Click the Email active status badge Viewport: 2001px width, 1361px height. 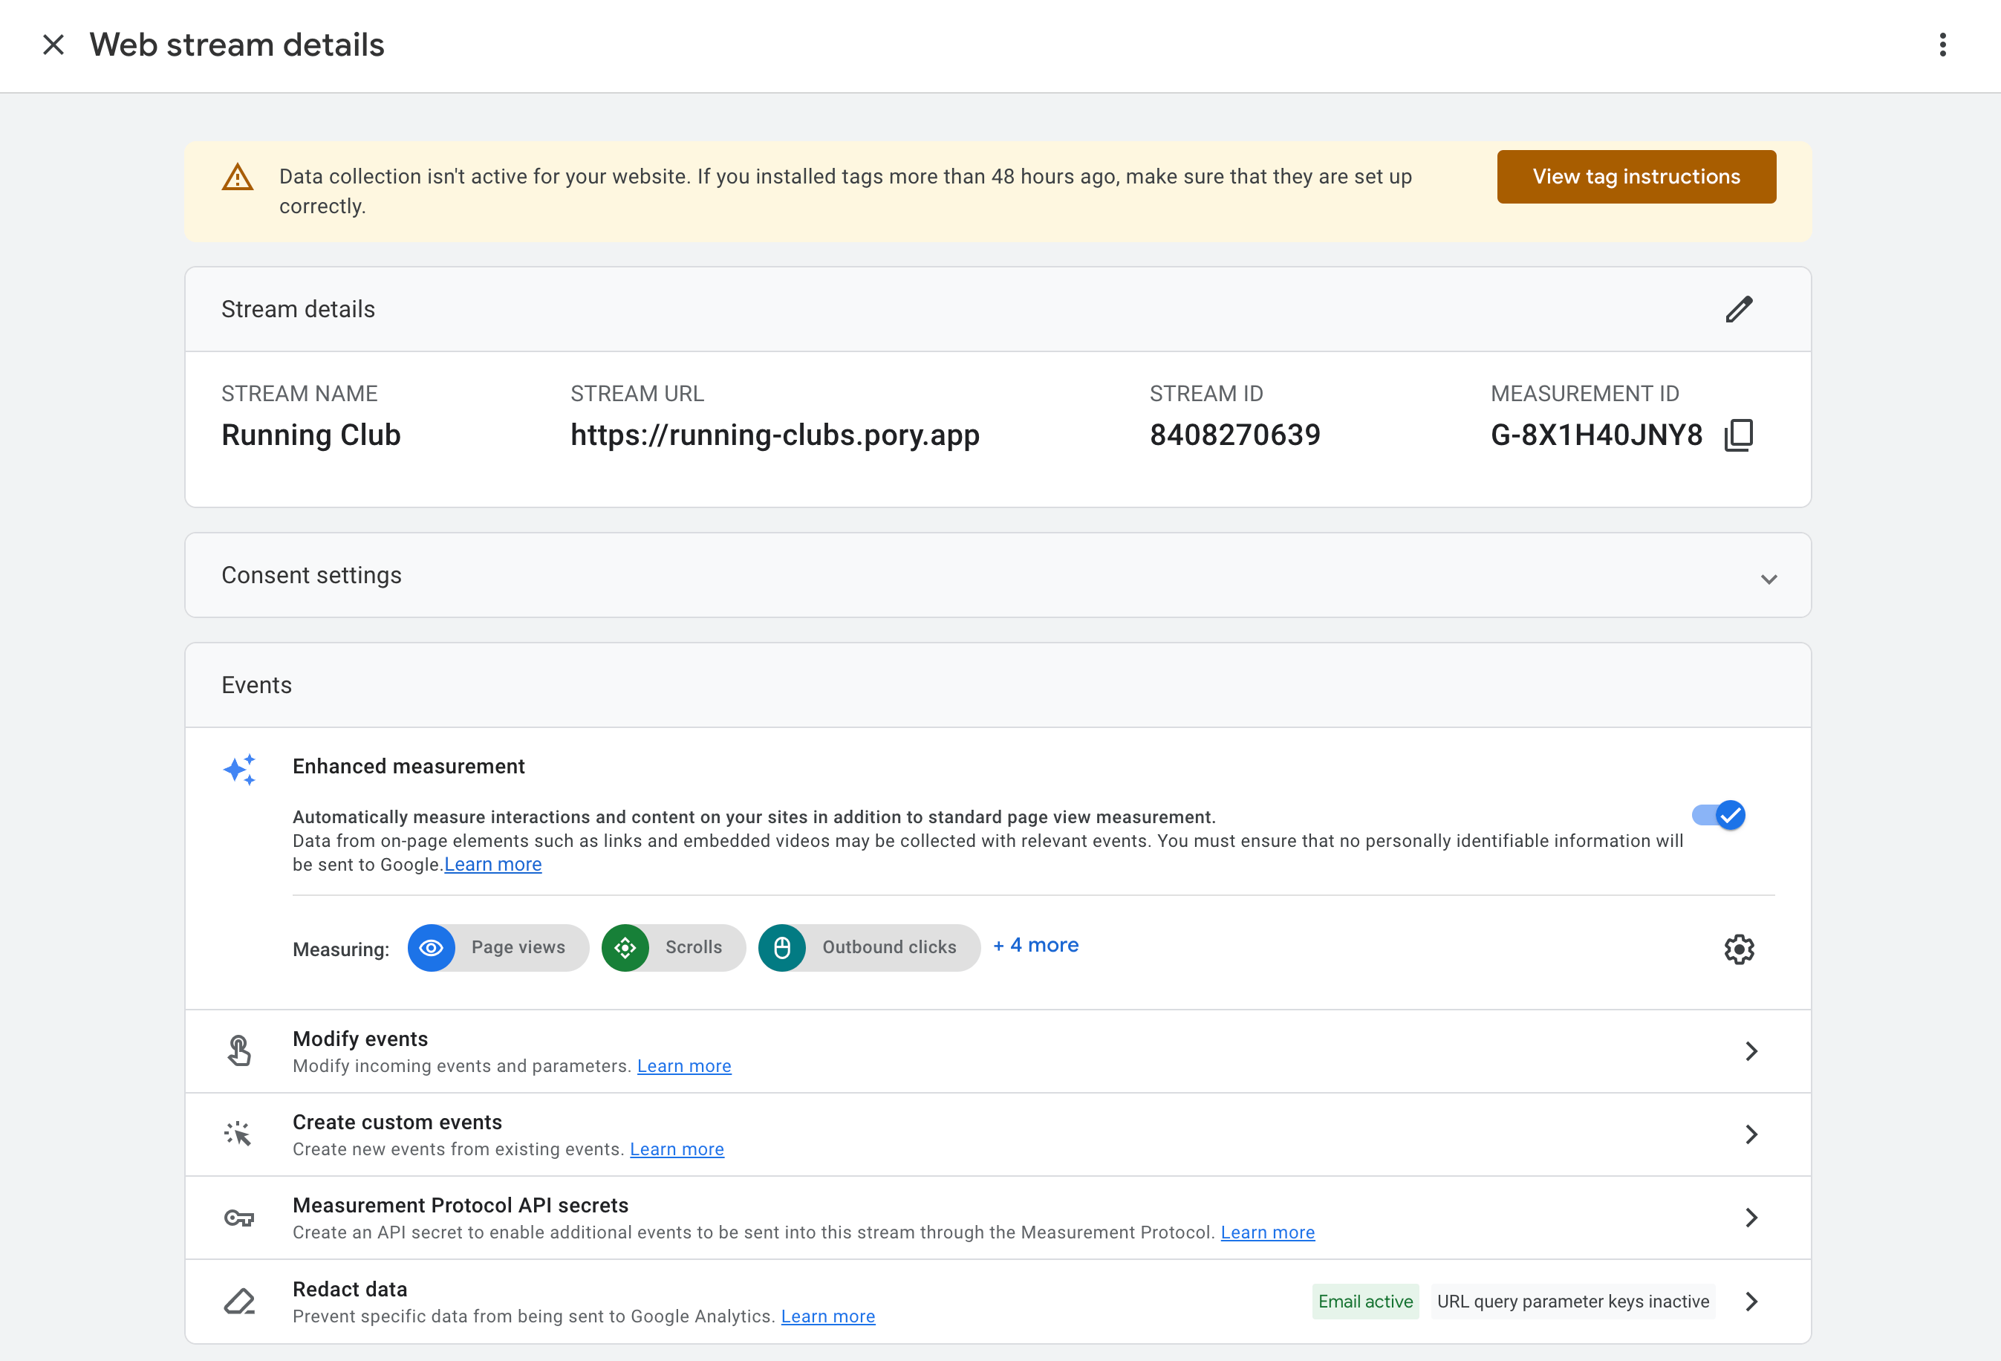point(1366,1302)
